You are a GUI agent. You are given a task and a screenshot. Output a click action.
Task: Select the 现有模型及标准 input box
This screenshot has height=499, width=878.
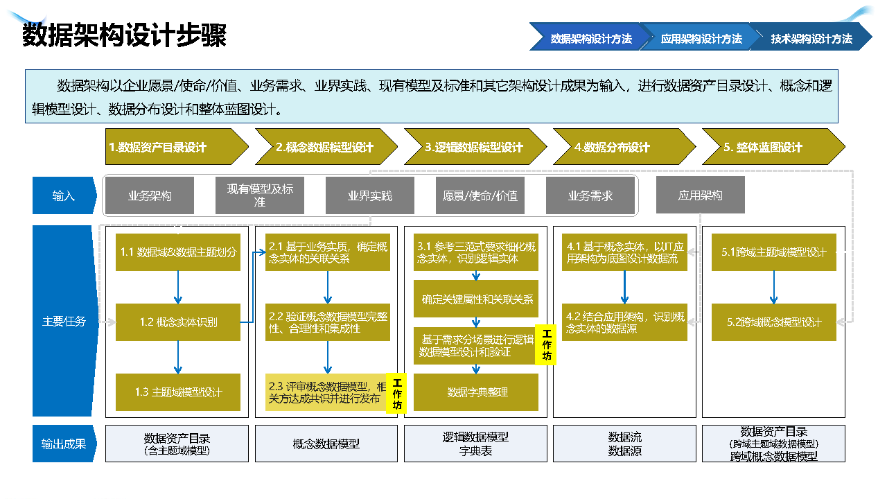[x=260, y=195]
